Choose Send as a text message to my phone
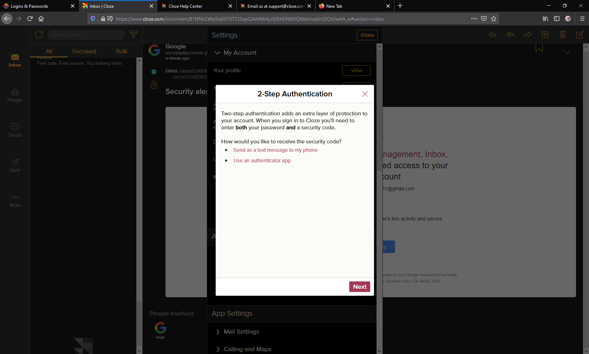The width and height of the screenshot is (589, 354). coord(276,150)
